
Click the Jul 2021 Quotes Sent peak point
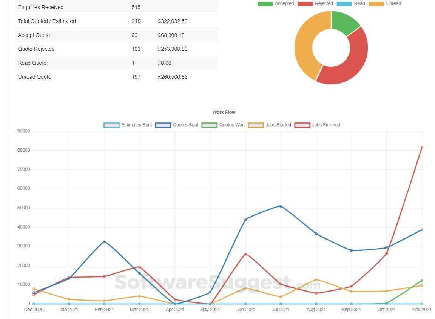(x=281, y=206)
